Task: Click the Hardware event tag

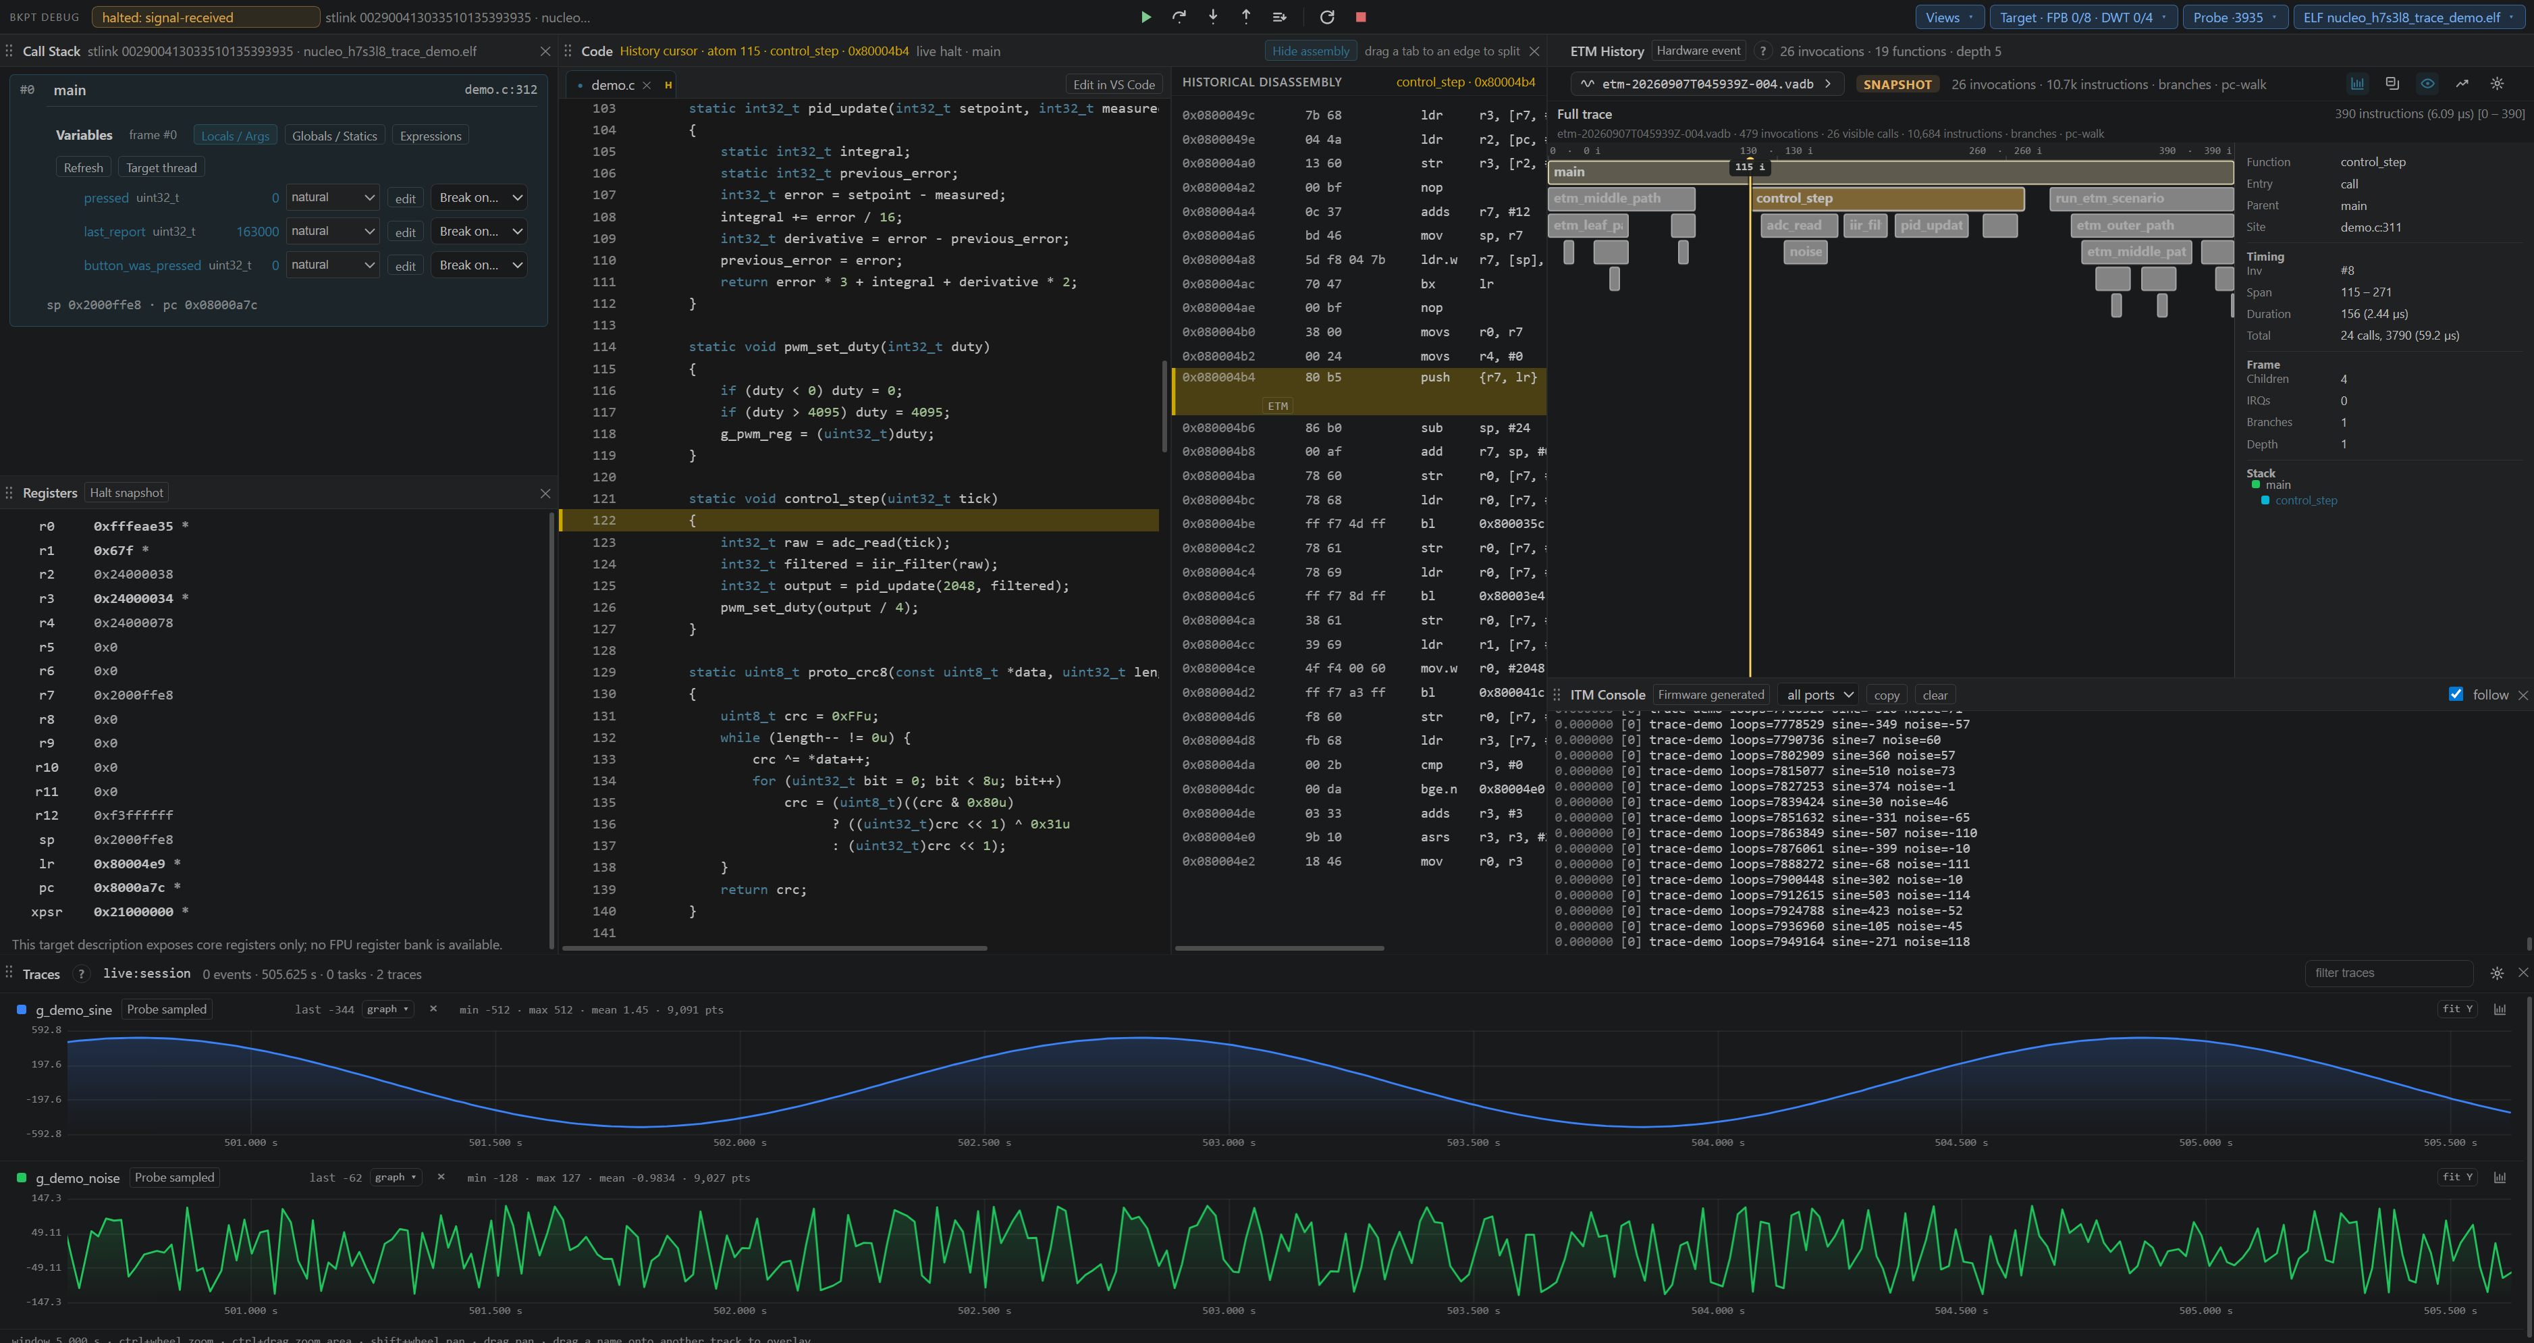Action: pyautogui.click(x=1699, y=51)
